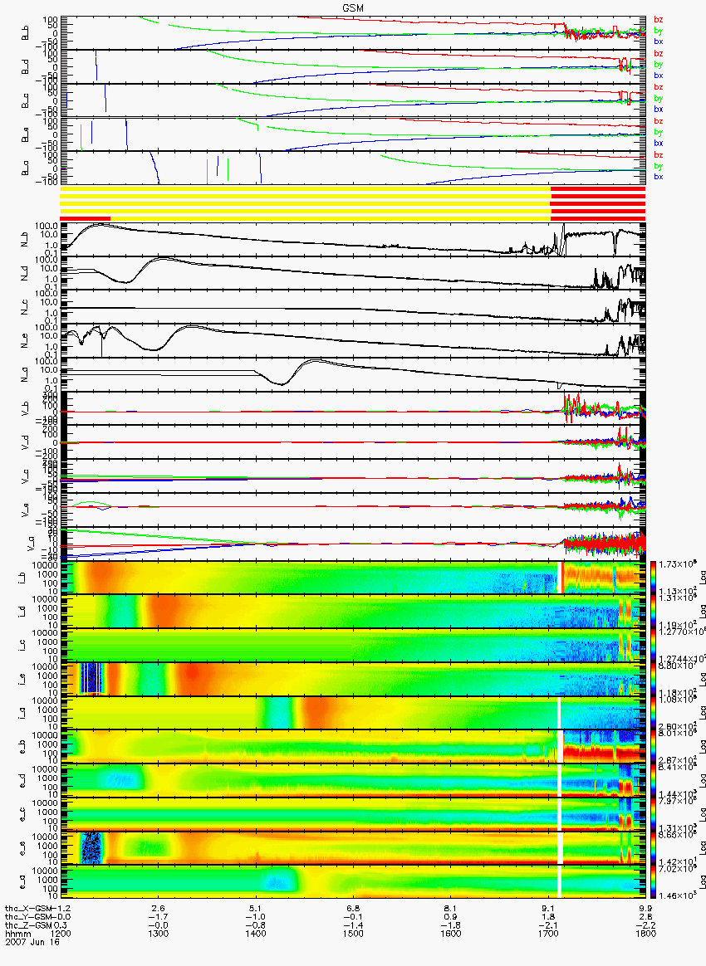Click blue bx legend of B_b panel
This screenshot has height=966, width=706.
pyautogui.click(x=659, y=41)
